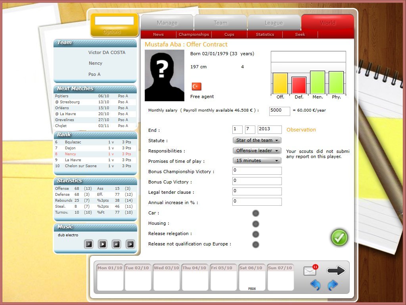Click the Turkish flag icon
Screen dimensions: 406x305
196,87
